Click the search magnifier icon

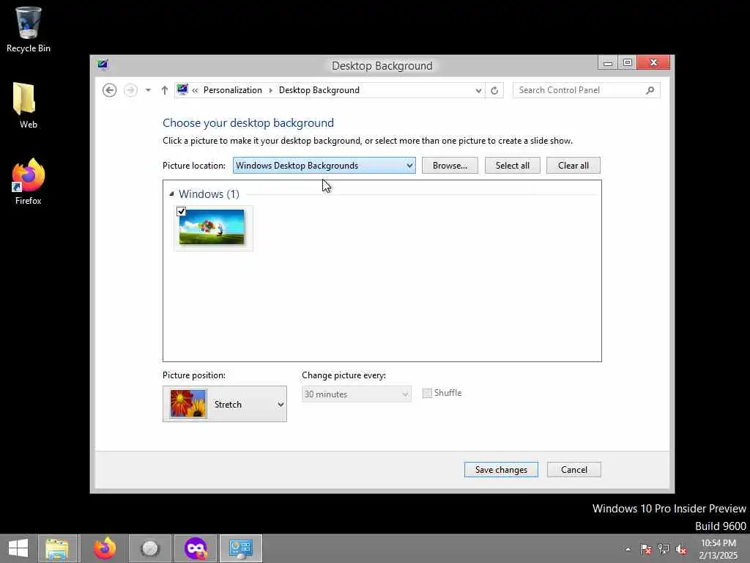[x=650, y=90]
